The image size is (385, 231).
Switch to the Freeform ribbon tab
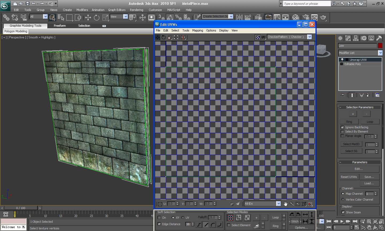point(60,26)
